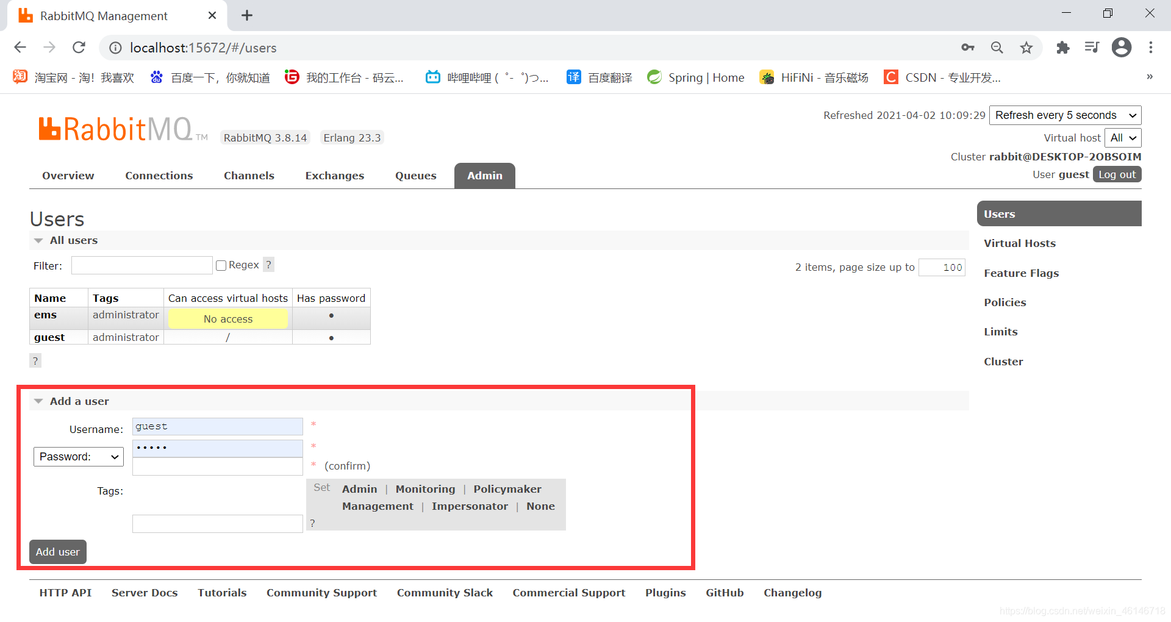1171x622 pixels.
Task: Open the Chrome three-dot menu
Action: (x=1151, y=48)
